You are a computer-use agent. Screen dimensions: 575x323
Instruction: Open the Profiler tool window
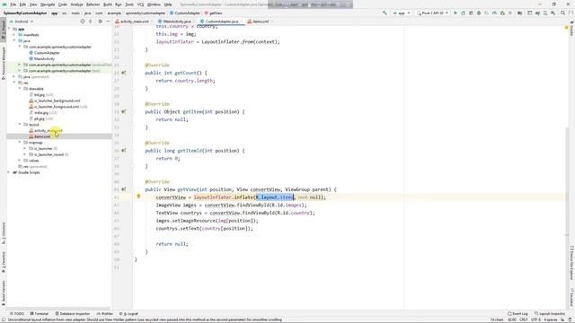point(105,313)
